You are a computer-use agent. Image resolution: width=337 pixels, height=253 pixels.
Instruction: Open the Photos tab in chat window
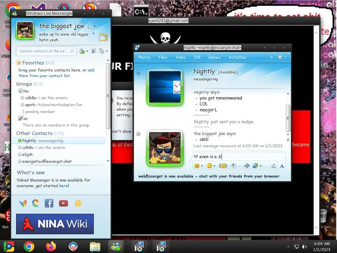(x=144, y=57)
